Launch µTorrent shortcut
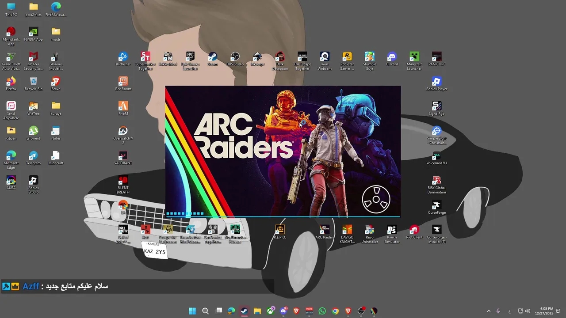 pos(34,133)
